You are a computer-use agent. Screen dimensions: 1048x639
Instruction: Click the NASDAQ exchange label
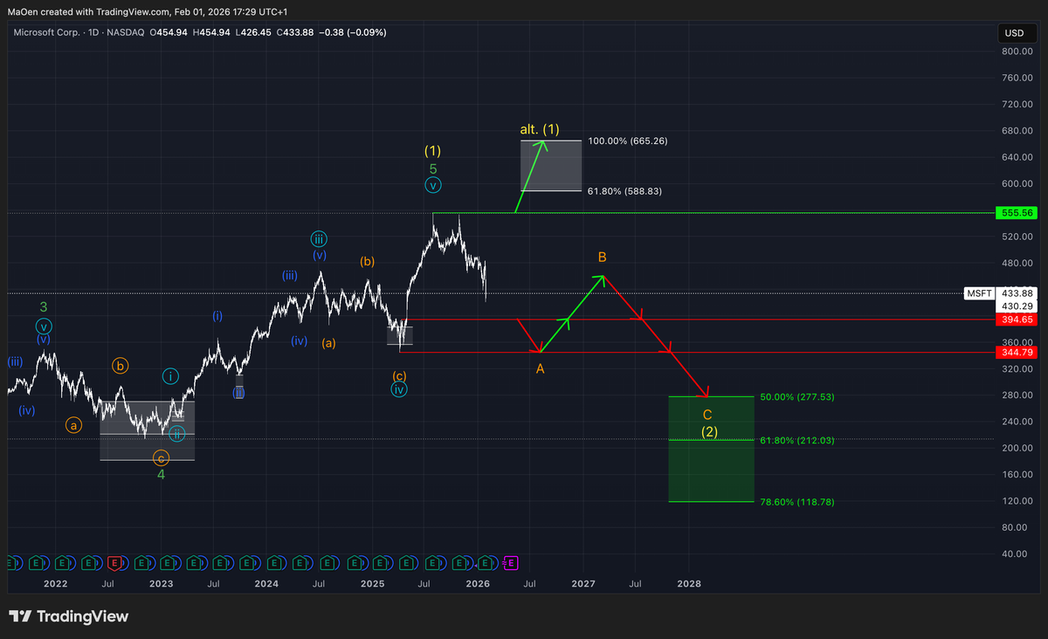coord(125,32)
